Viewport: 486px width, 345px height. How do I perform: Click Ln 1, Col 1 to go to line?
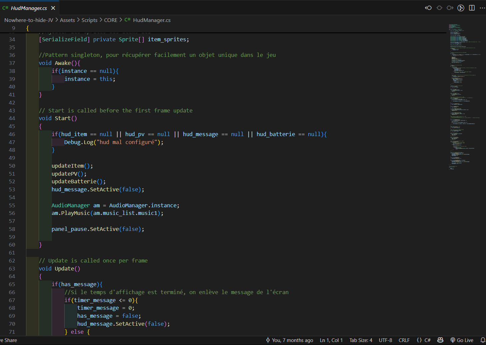coord(331,340)
